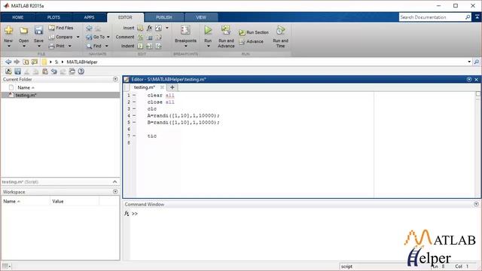Go back in folder address bar
This screenshot has height=271, width=482.
coord(8,62)
